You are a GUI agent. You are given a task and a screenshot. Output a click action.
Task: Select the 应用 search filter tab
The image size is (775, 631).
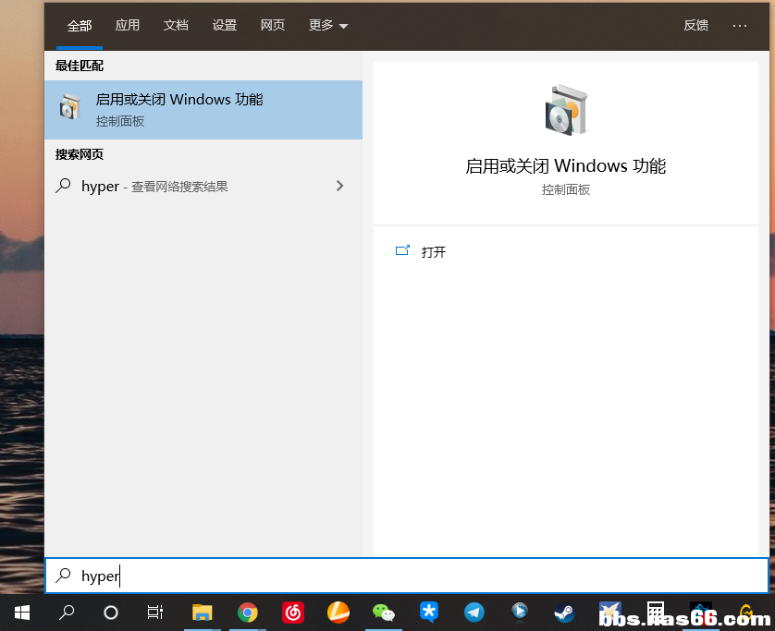pos(127,25)
